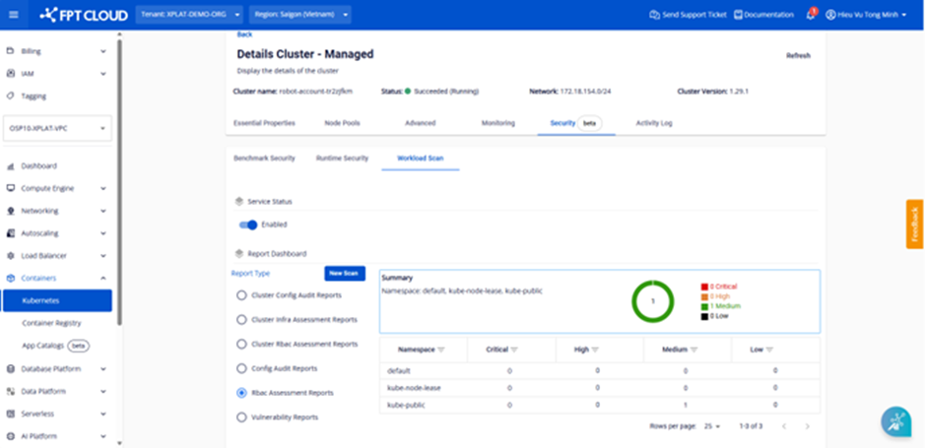Click the notification bell icon
The width and height of the screenshot is (925, 448).
coord(811,15)
